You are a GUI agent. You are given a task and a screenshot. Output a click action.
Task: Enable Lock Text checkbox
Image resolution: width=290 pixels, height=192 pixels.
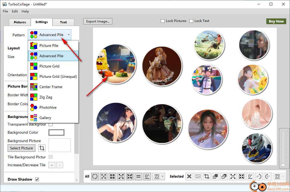tap(191, 21)
